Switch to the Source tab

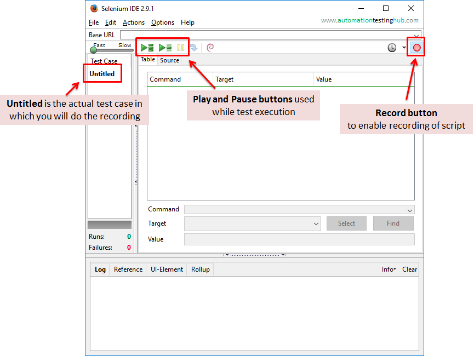coord(169,60)
